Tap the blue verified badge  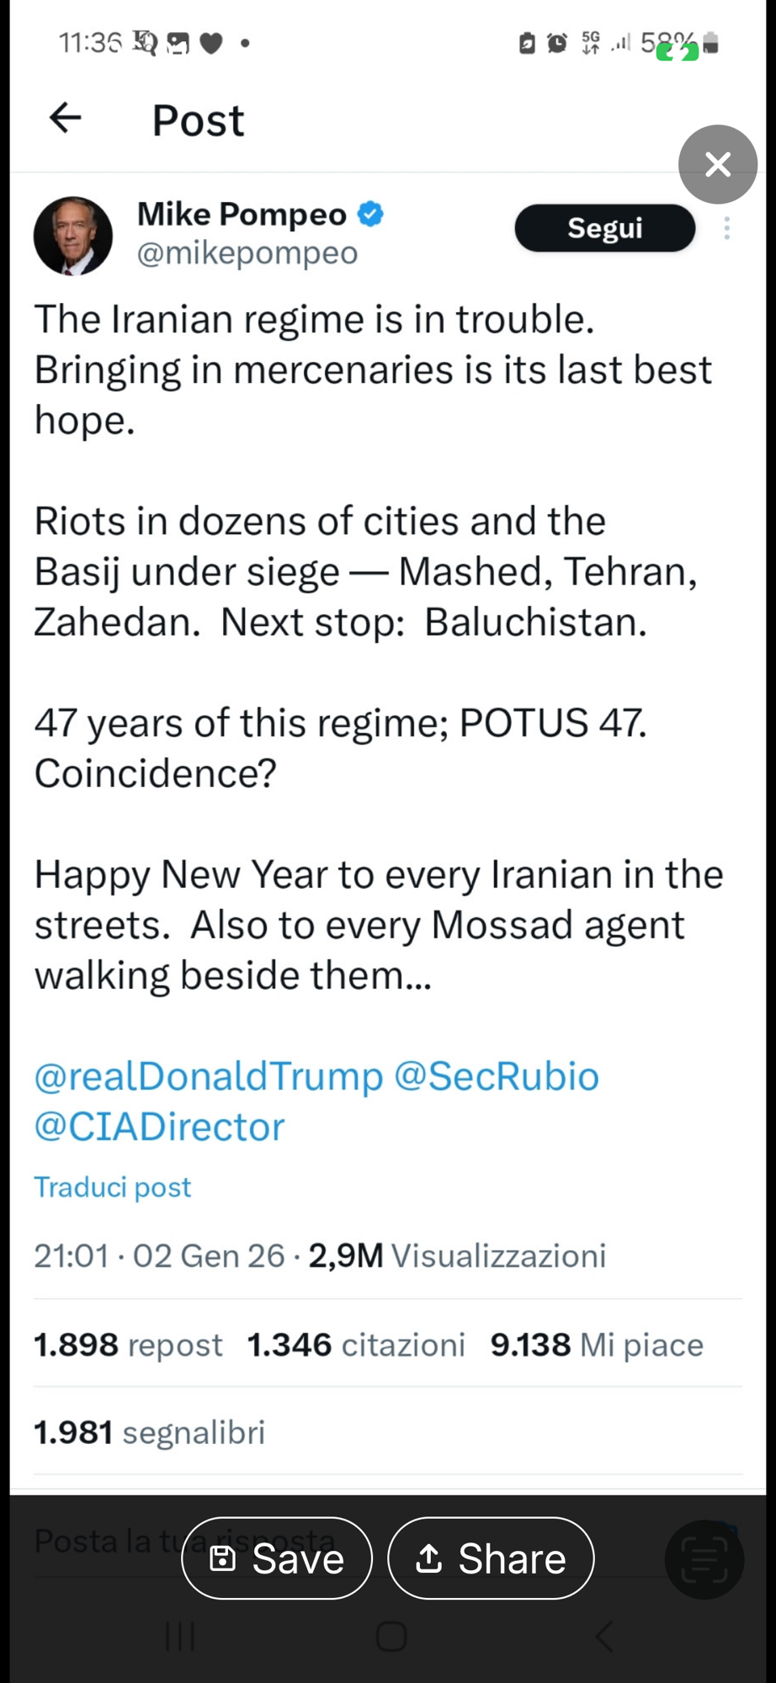[x=370, y=215]
